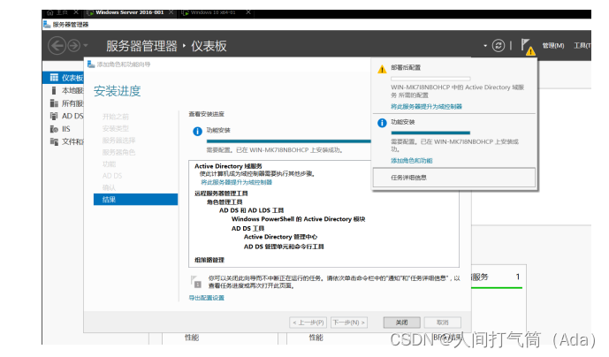Click the 远程服务器管理工具 entry in the results
Image resolution: width=609 pixels, height=357 pixels.
pyautogui.click(x=221, y=193)
